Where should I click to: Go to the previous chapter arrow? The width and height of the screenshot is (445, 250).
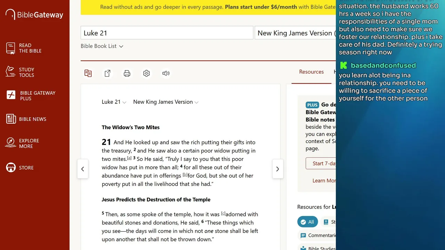coord(83,169)
